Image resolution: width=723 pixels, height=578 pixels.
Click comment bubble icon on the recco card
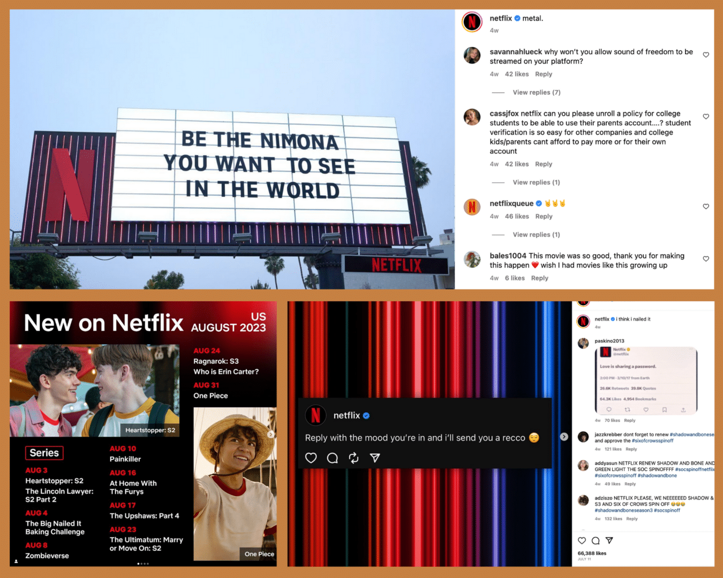pyautogui.click(x=333, y=458)
